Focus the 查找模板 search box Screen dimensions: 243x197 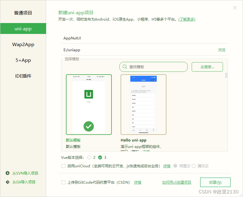point(153,67)
